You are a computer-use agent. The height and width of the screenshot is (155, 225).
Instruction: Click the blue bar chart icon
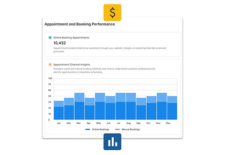(x=112, y=141)
